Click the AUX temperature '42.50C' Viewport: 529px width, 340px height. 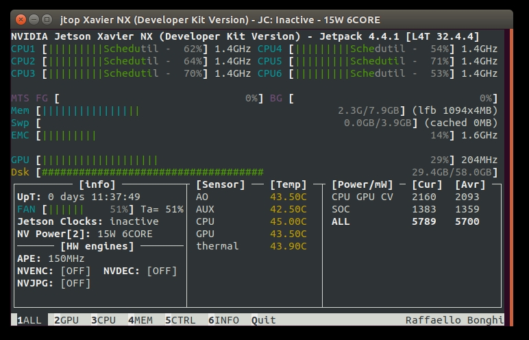coord(288,209)
